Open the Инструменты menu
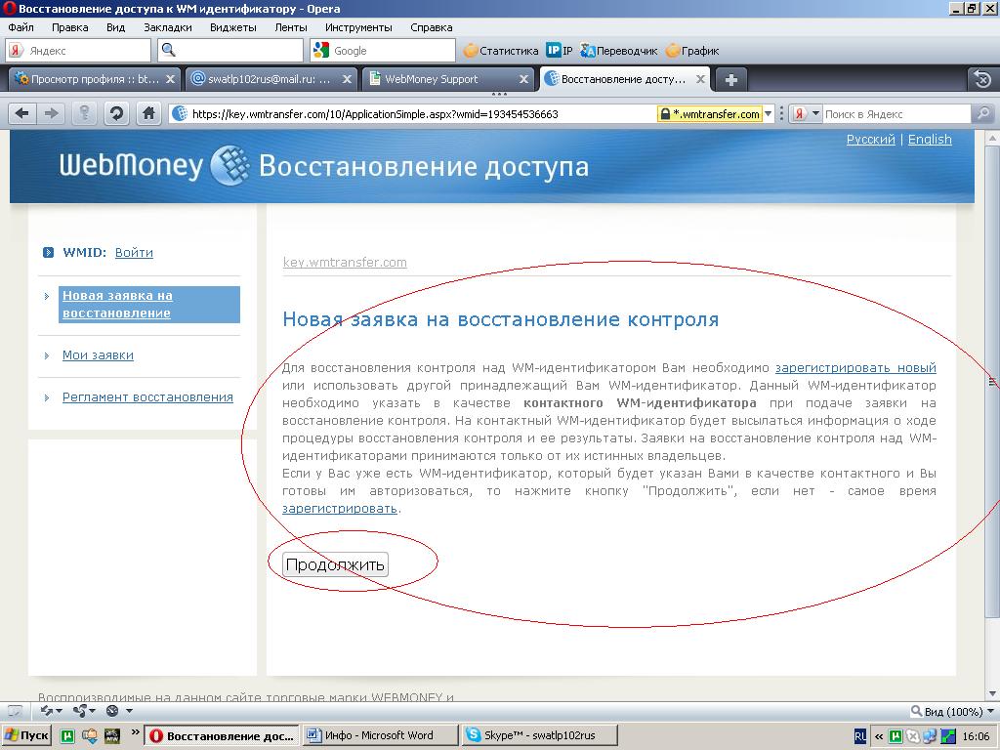Viewport: 1000px width, 750px height. click(x=358, y=27)
